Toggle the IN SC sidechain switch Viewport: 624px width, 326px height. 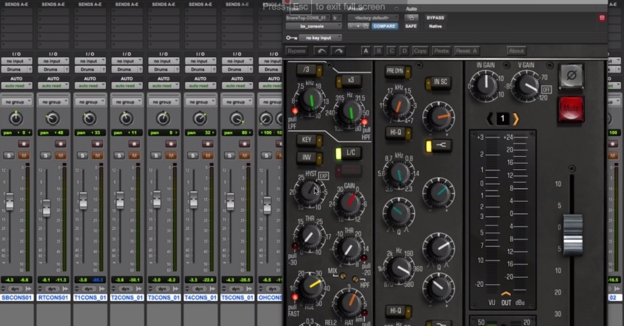click(438, 82)
